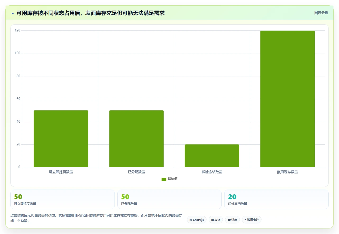
Task: Open the 50 可立即拣货数量 data card
Action: [62, 199]
